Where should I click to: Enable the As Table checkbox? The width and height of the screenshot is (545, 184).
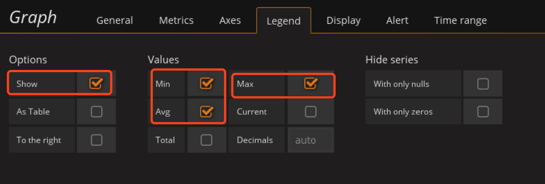point(96,112)
